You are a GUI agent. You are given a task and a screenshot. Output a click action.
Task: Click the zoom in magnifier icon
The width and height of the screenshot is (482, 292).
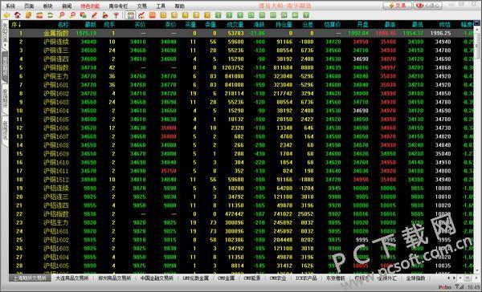(x=62, y=15)
